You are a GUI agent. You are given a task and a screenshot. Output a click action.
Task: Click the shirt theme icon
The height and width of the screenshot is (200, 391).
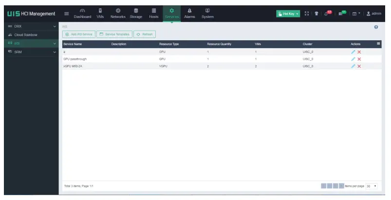coord(317,14)
